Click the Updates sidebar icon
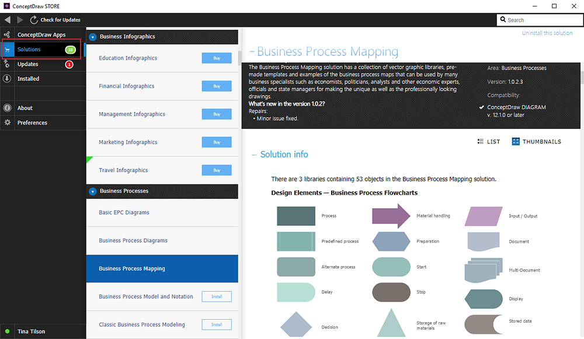The height and width of the screenshot is (339, 584). [7, 64]
